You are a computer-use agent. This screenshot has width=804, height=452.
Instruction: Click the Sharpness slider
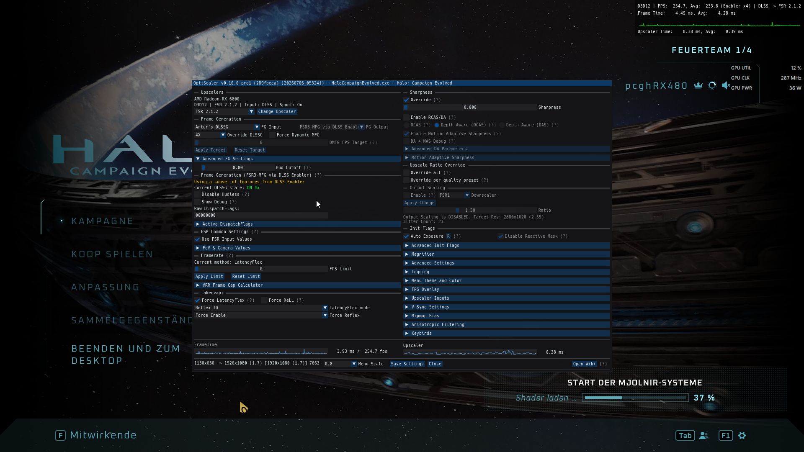470,108
